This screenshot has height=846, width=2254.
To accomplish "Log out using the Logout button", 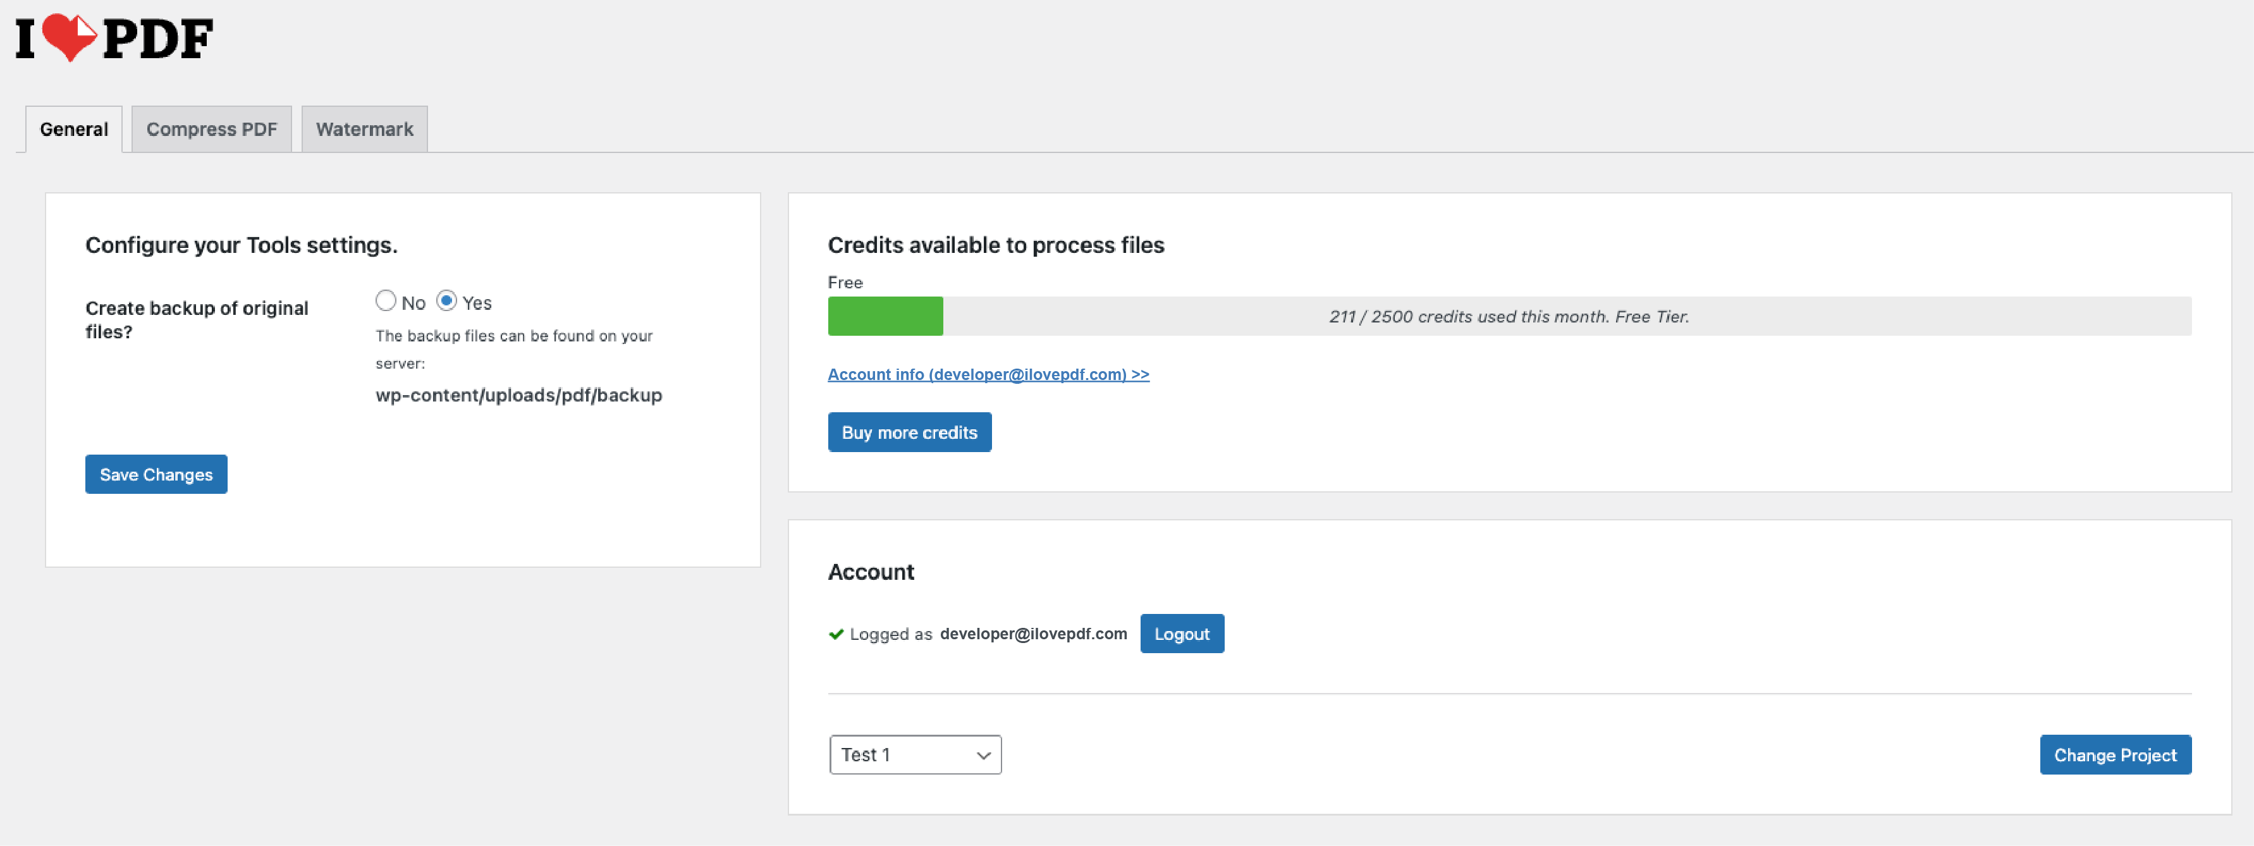I will [1181, 634].
